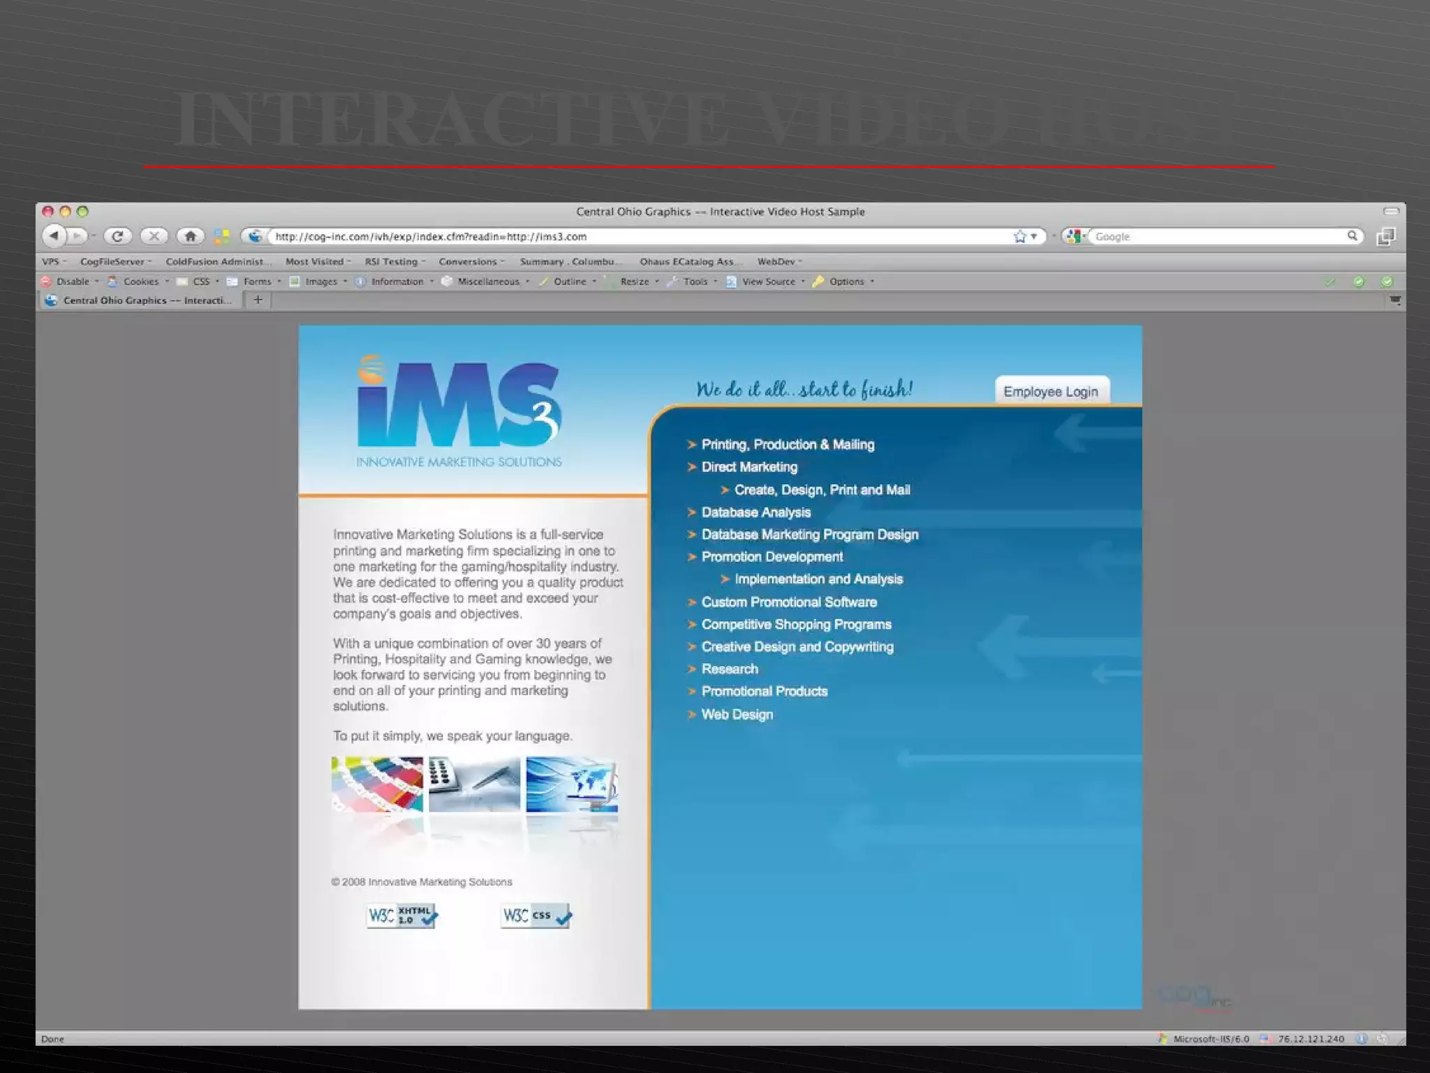Screen dimensions: 1430x1073
Task: Click the middle green circle check icon
Action: click(x=1359, y=282)
